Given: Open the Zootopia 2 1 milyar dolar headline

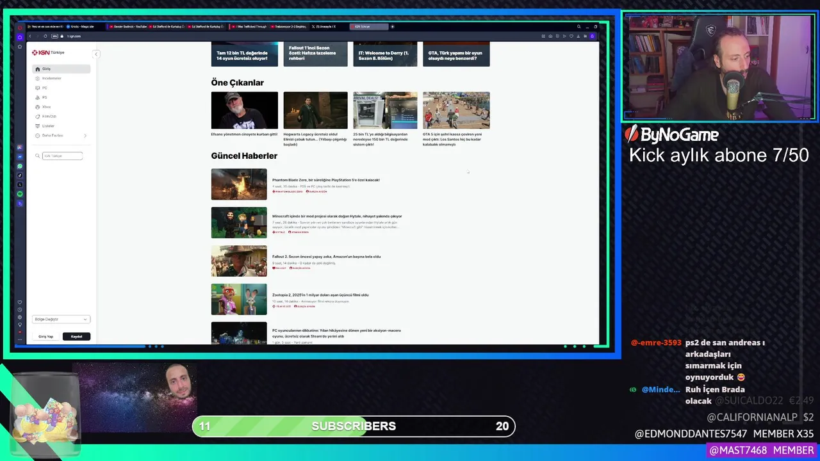Looking at the screenshot, I should click(x=320, y=295).
